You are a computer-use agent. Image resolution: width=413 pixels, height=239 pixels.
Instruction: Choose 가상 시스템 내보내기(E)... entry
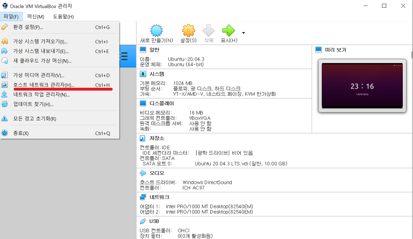point(60,51)
